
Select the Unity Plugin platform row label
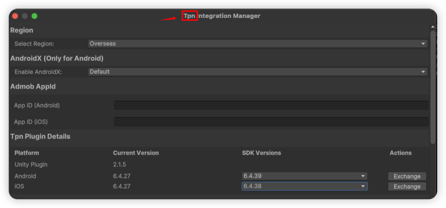pyautogui.click(x=31, y=164)
